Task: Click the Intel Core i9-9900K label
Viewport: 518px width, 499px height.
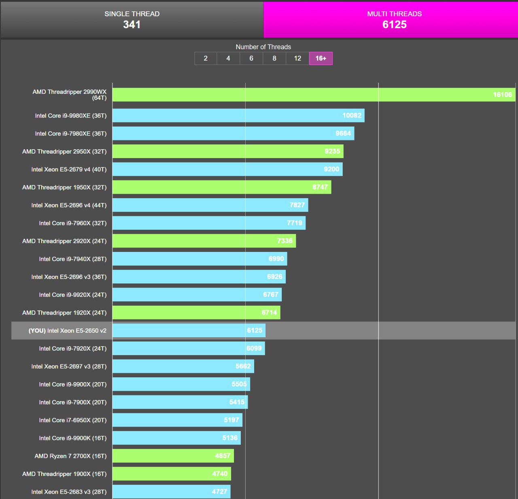Action: coord(73,438)
